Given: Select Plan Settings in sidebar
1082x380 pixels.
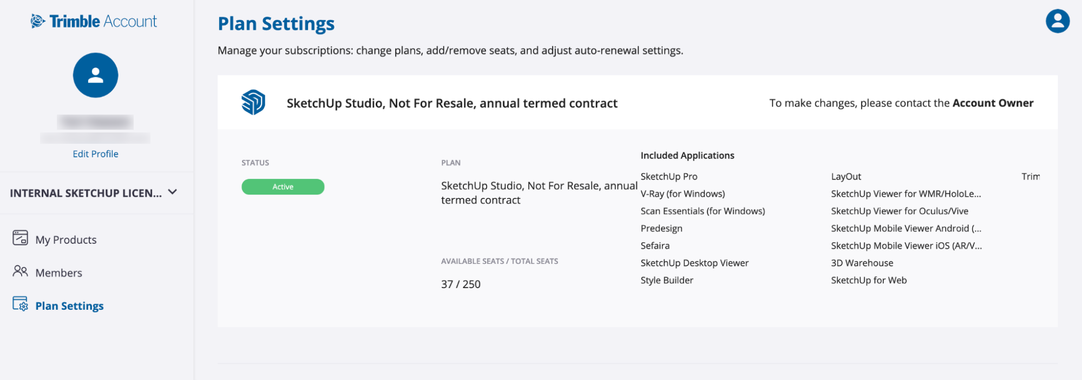Looking at the screenshot, I should coord(69,306).
